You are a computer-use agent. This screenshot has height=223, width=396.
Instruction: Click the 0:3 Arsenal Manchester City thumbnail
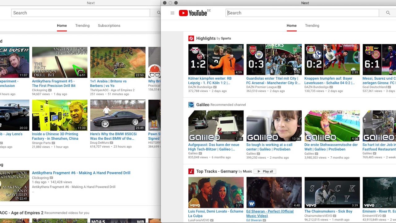(x=274, y=59)
